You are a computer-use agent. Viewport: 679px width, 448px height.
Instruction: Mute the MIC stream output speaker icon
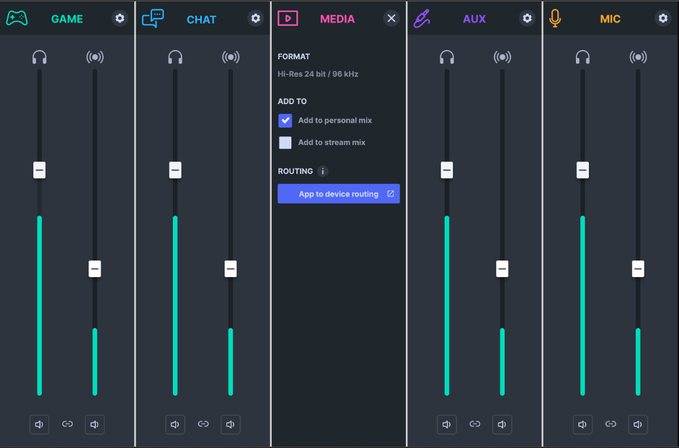637,424
